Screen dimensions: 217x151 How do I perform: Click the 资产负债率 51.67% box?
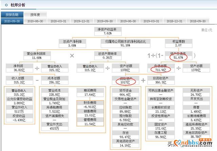click(x=179, y=56)
